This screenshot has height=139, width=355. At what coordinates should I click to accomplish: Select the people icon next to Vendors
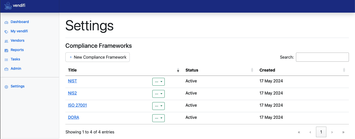point(6,41)
